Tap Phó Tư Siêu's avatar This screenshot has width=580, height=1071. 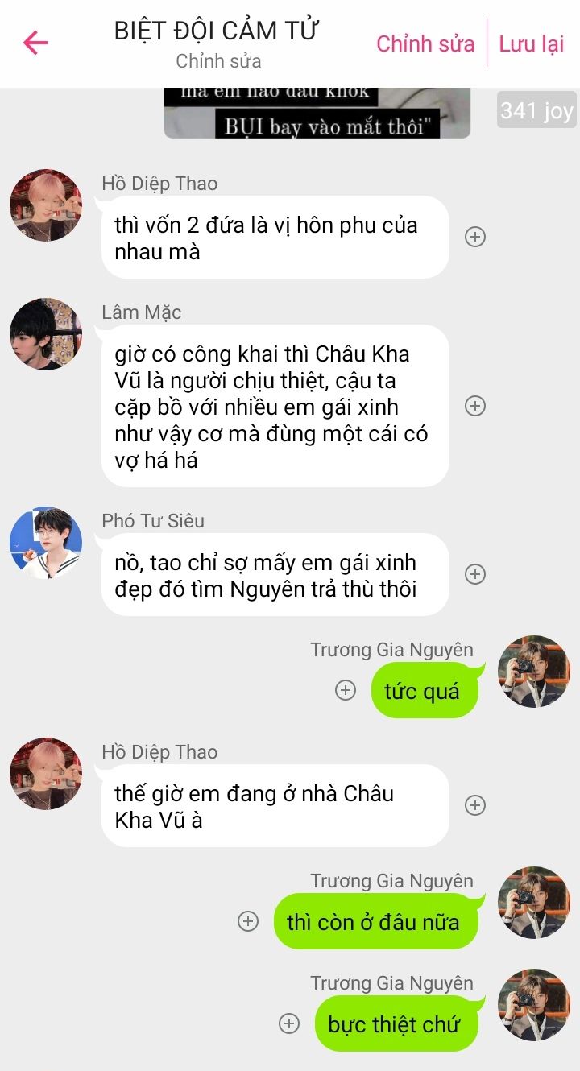pyautogui.click(x=46, y=543)
